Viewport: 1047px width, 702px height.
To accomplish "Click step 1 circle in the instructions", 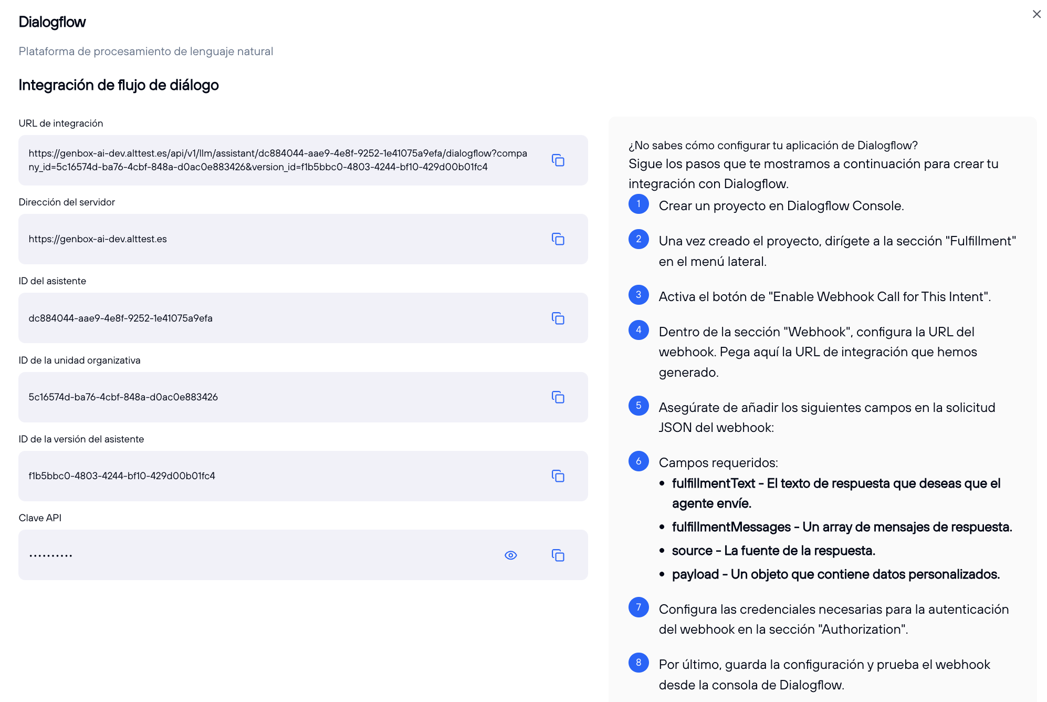I will [x=638, y=205].
